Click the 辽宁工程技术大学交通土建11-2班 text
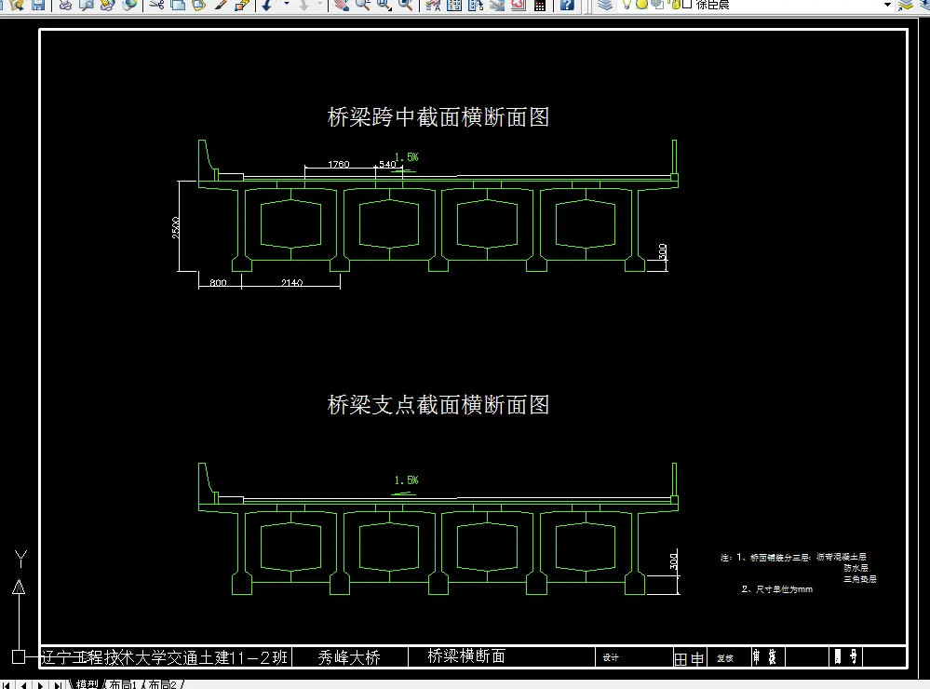 click(164, 657)
